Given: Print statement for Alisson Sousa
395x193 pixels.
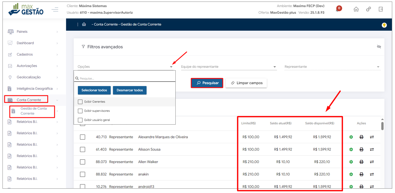Looking at the screenshot, I should point(361,150).
